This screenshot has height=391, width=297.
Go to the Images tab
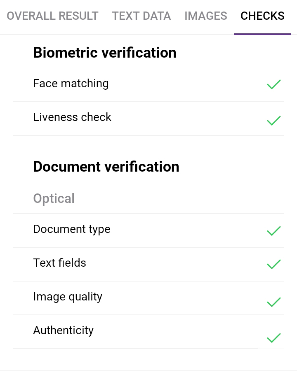[205, 16]
